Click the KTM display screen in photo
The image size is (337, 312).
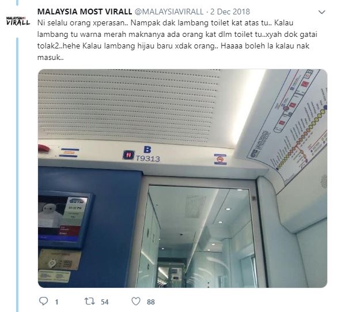coord(64,219)
